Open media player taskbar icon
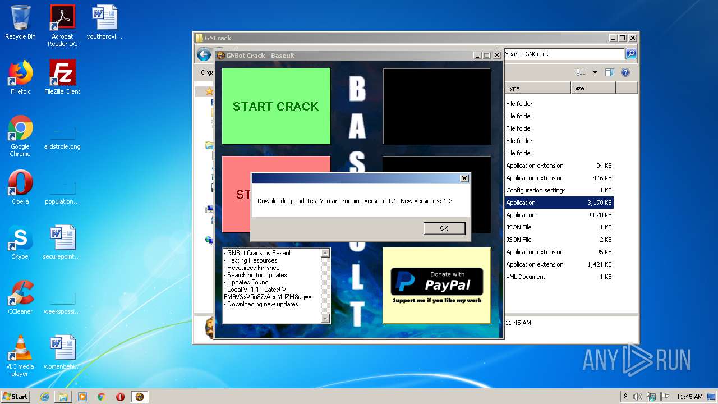 point(82,397)
